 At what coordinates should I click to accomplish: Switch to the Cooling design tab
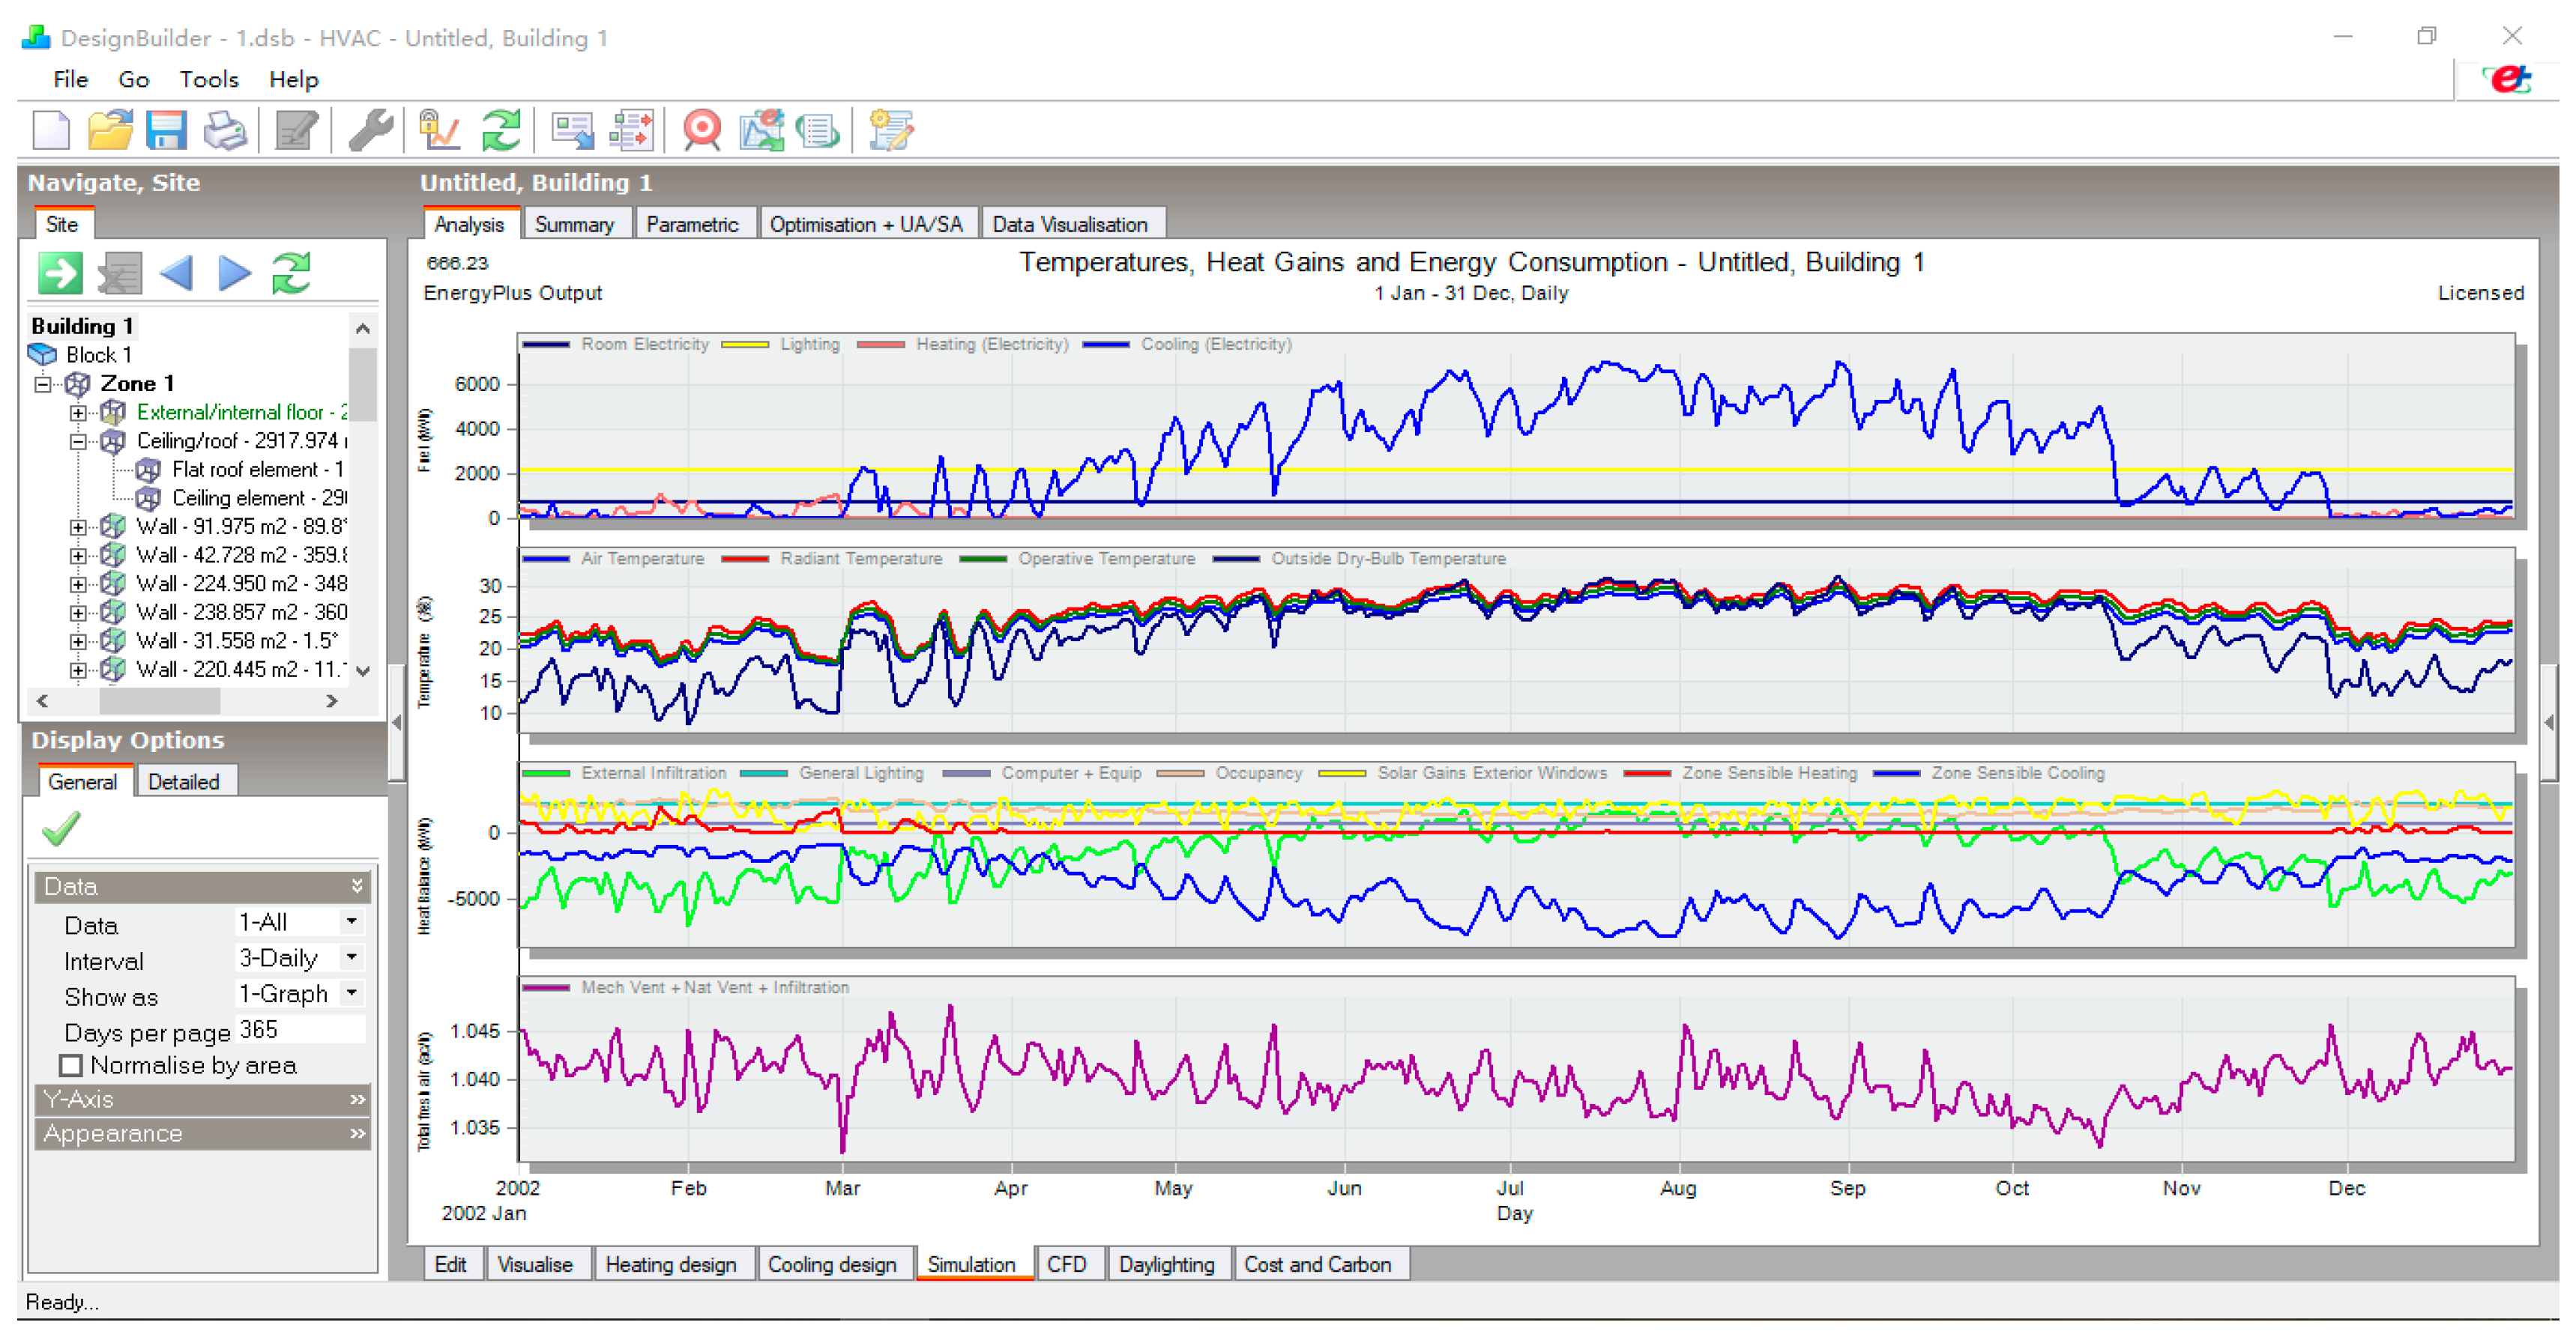pyautogui.click(x=831, y=1264)
